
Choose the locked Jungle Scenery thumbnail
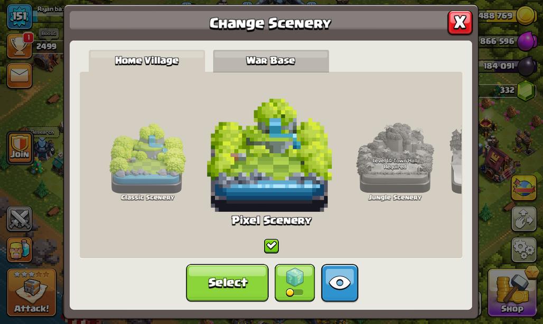395,161
